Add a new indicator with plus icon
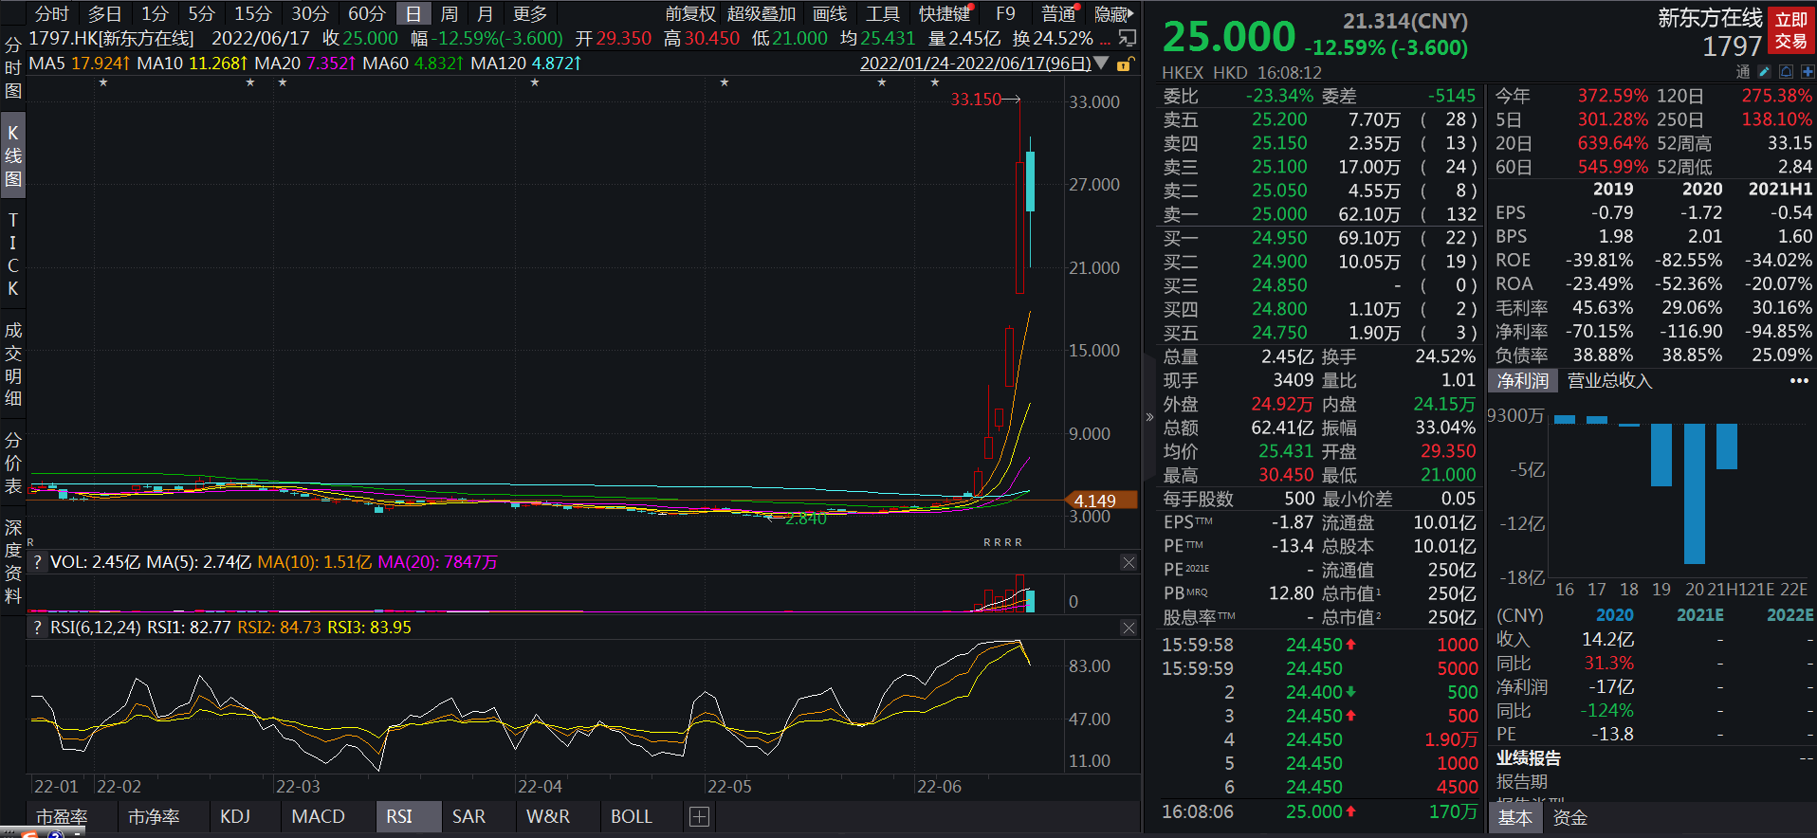1817x838 pixels. (700, 817)
